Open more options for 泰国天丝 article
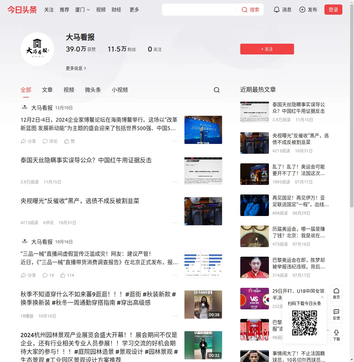 tap(175, 182)
